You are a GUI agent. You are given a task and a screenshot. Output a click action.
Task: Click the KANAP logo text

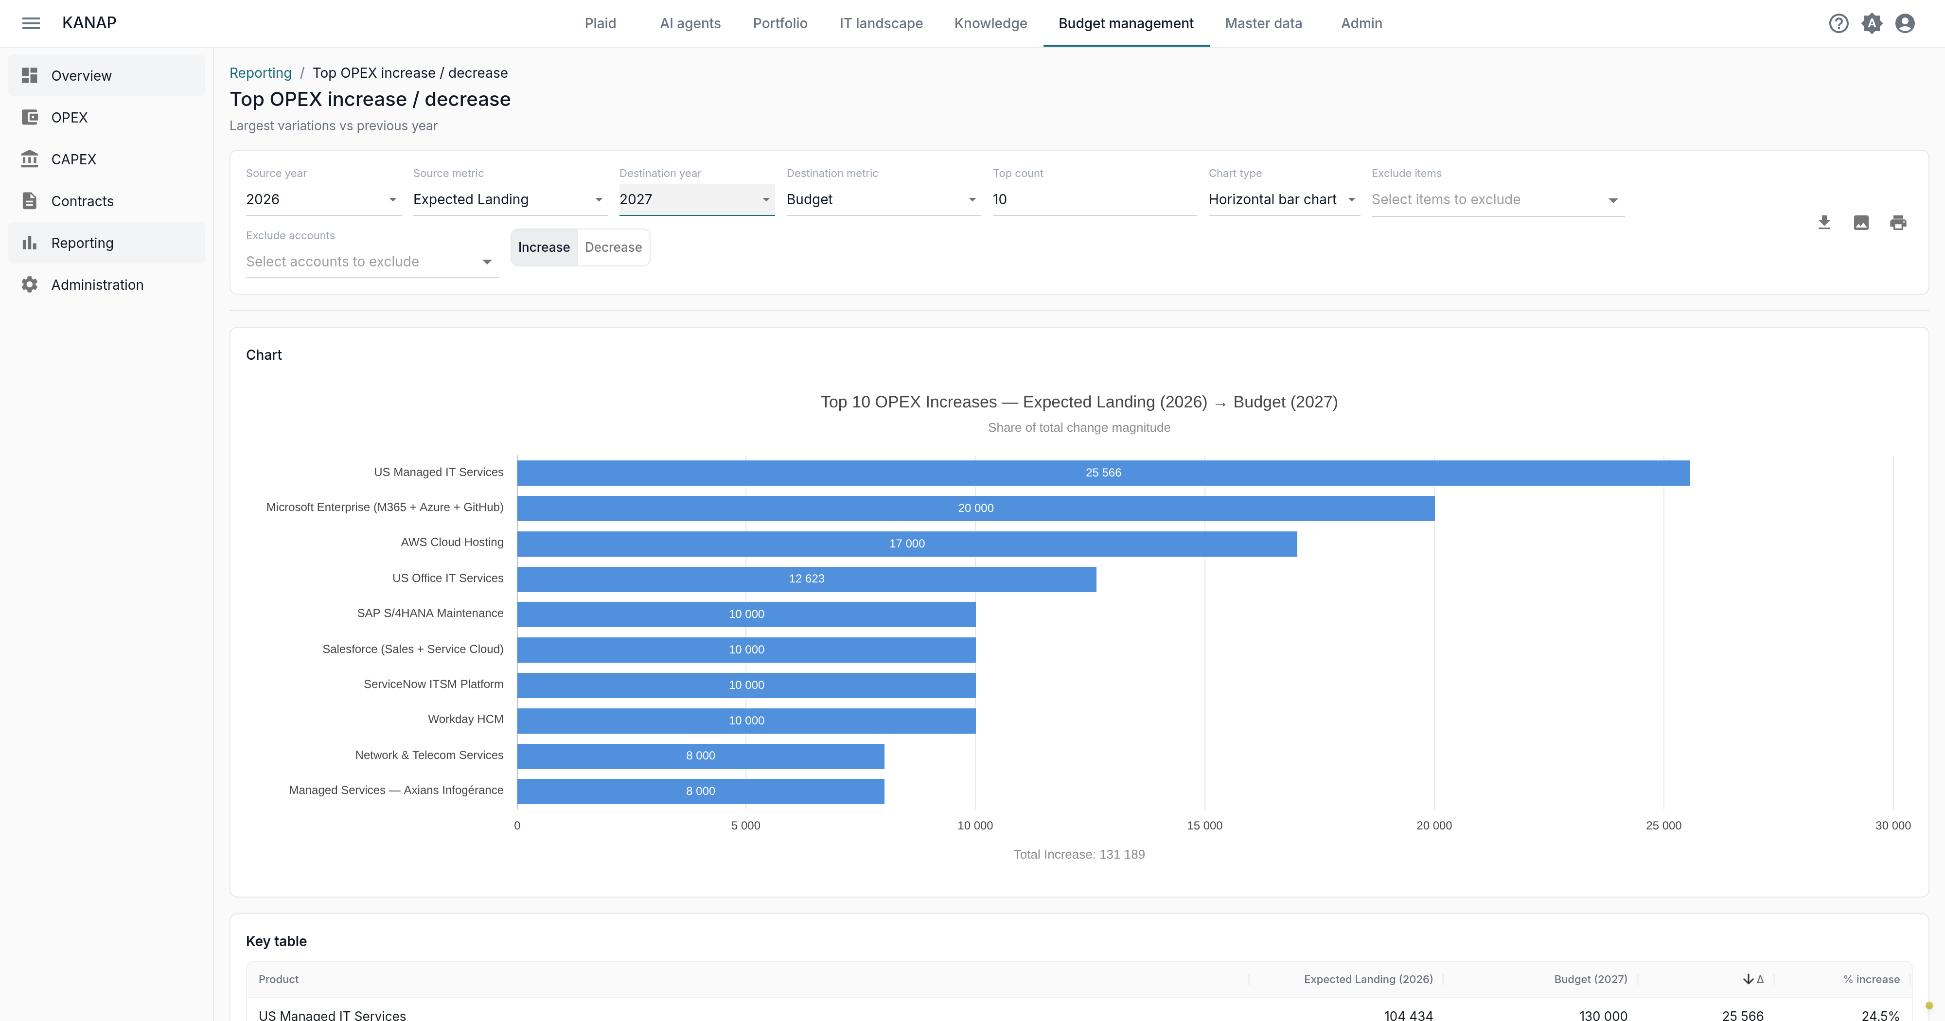click(x=89, y=23)
